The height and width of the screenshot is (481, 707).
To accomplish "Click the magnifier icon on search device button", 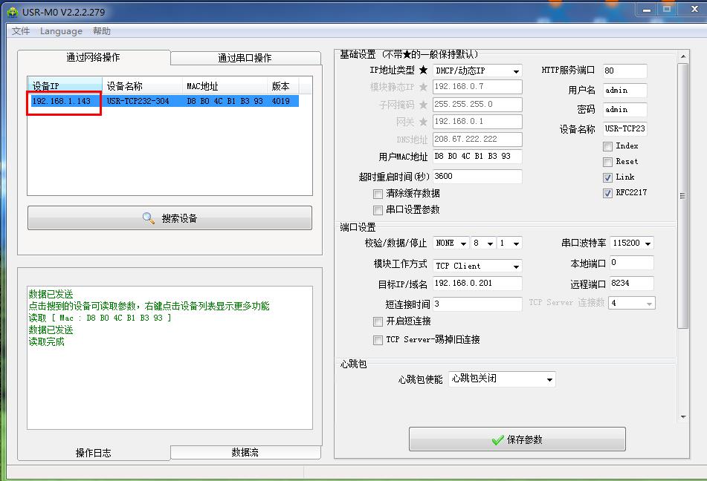I will [149, 218].
